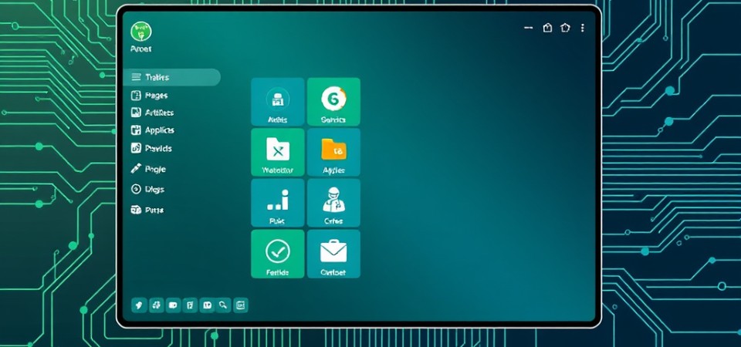
Task: Click the last icon in bottom toolbar
Action: pyautogui.click(x=240, y=305)
